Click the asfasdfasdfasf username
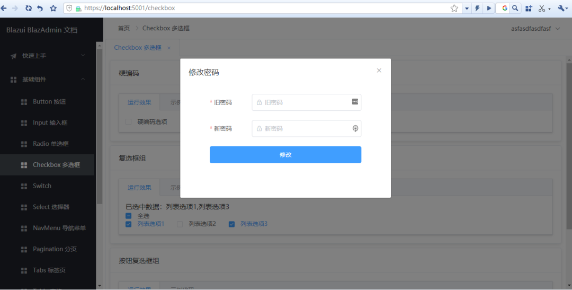Screen dimensions: 572x290 point(531,29)
